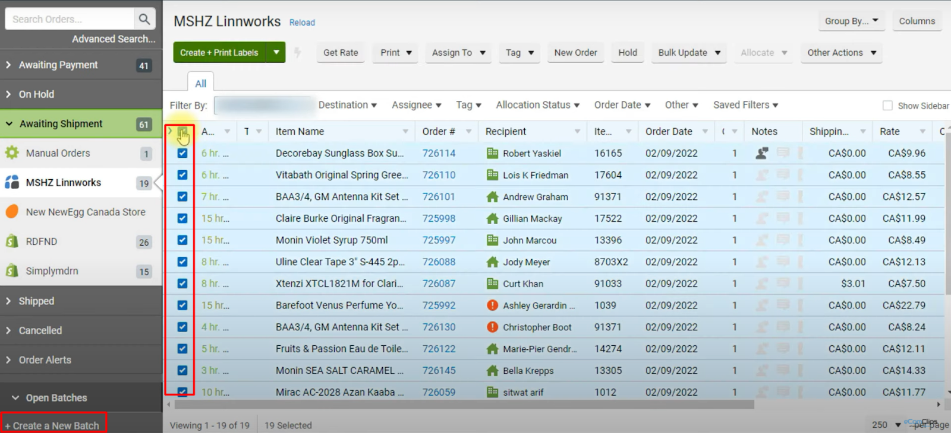Click the Get Rate button

341,52
